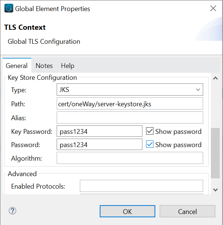Click the Global Element Properties window icon

click(x=8, y=8)
